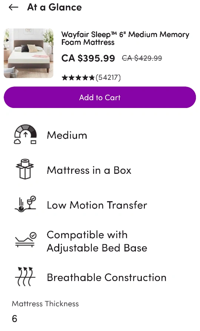
Task: Click the Add to Cart button
Action: pyautogui.click(x=100, y=97)
